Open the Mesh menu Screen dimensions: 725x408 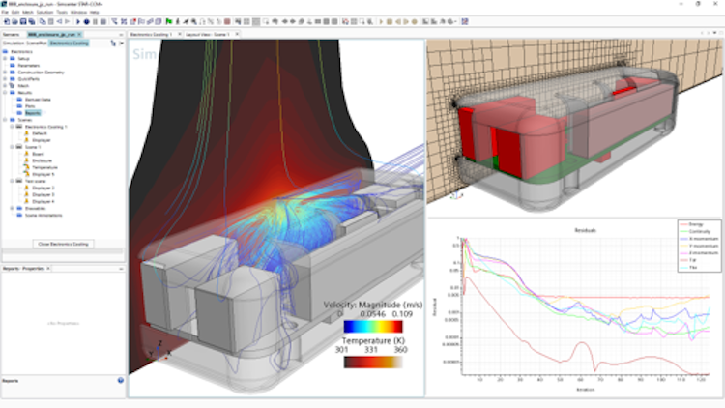(28, 12)
